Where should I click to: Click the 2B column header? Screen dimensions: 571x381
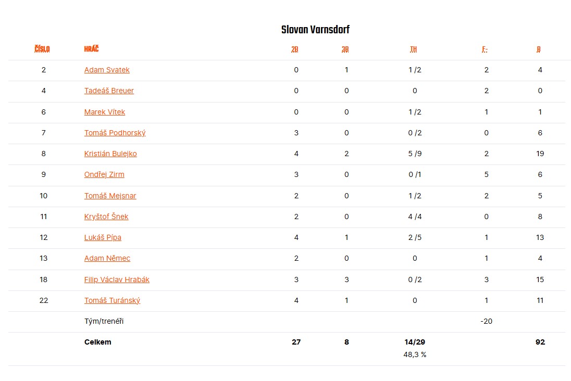click(x=295, y=49)
